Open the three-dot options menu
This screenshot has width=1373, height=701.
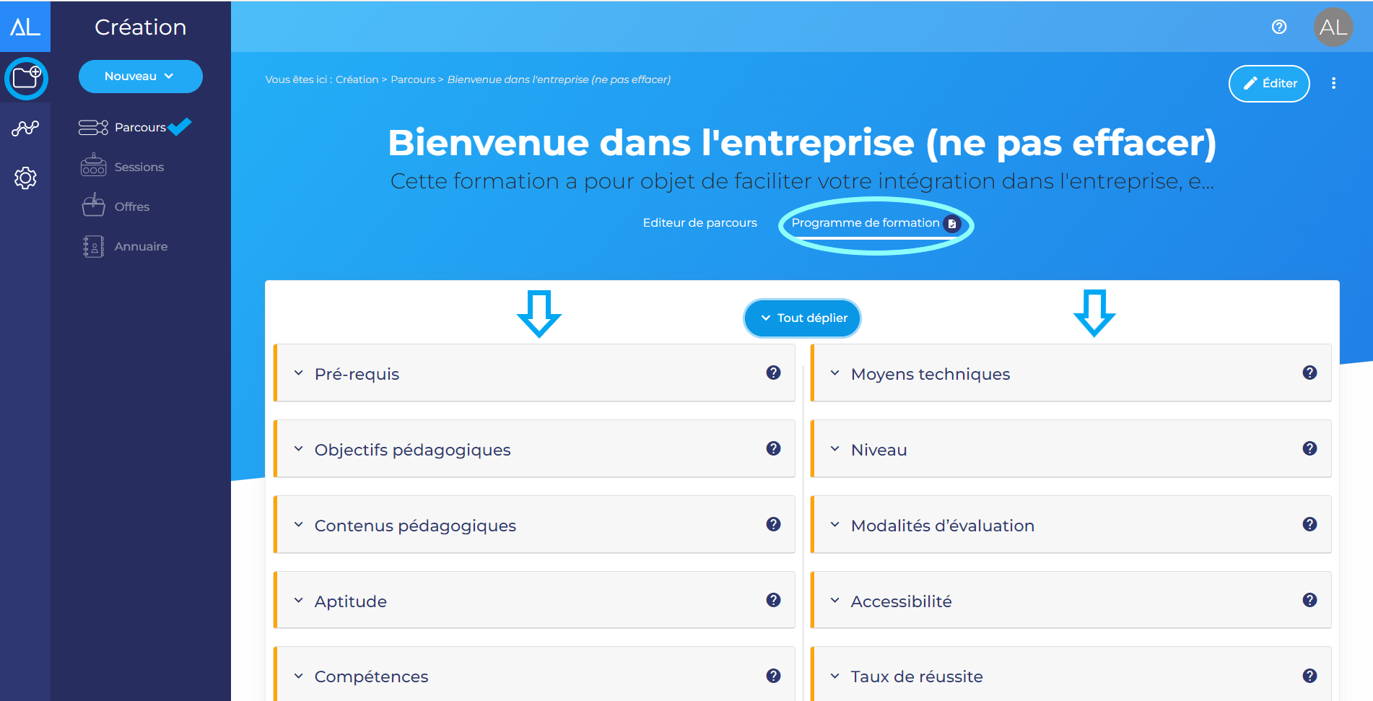pyautogui.click(x=1334, y=83)
